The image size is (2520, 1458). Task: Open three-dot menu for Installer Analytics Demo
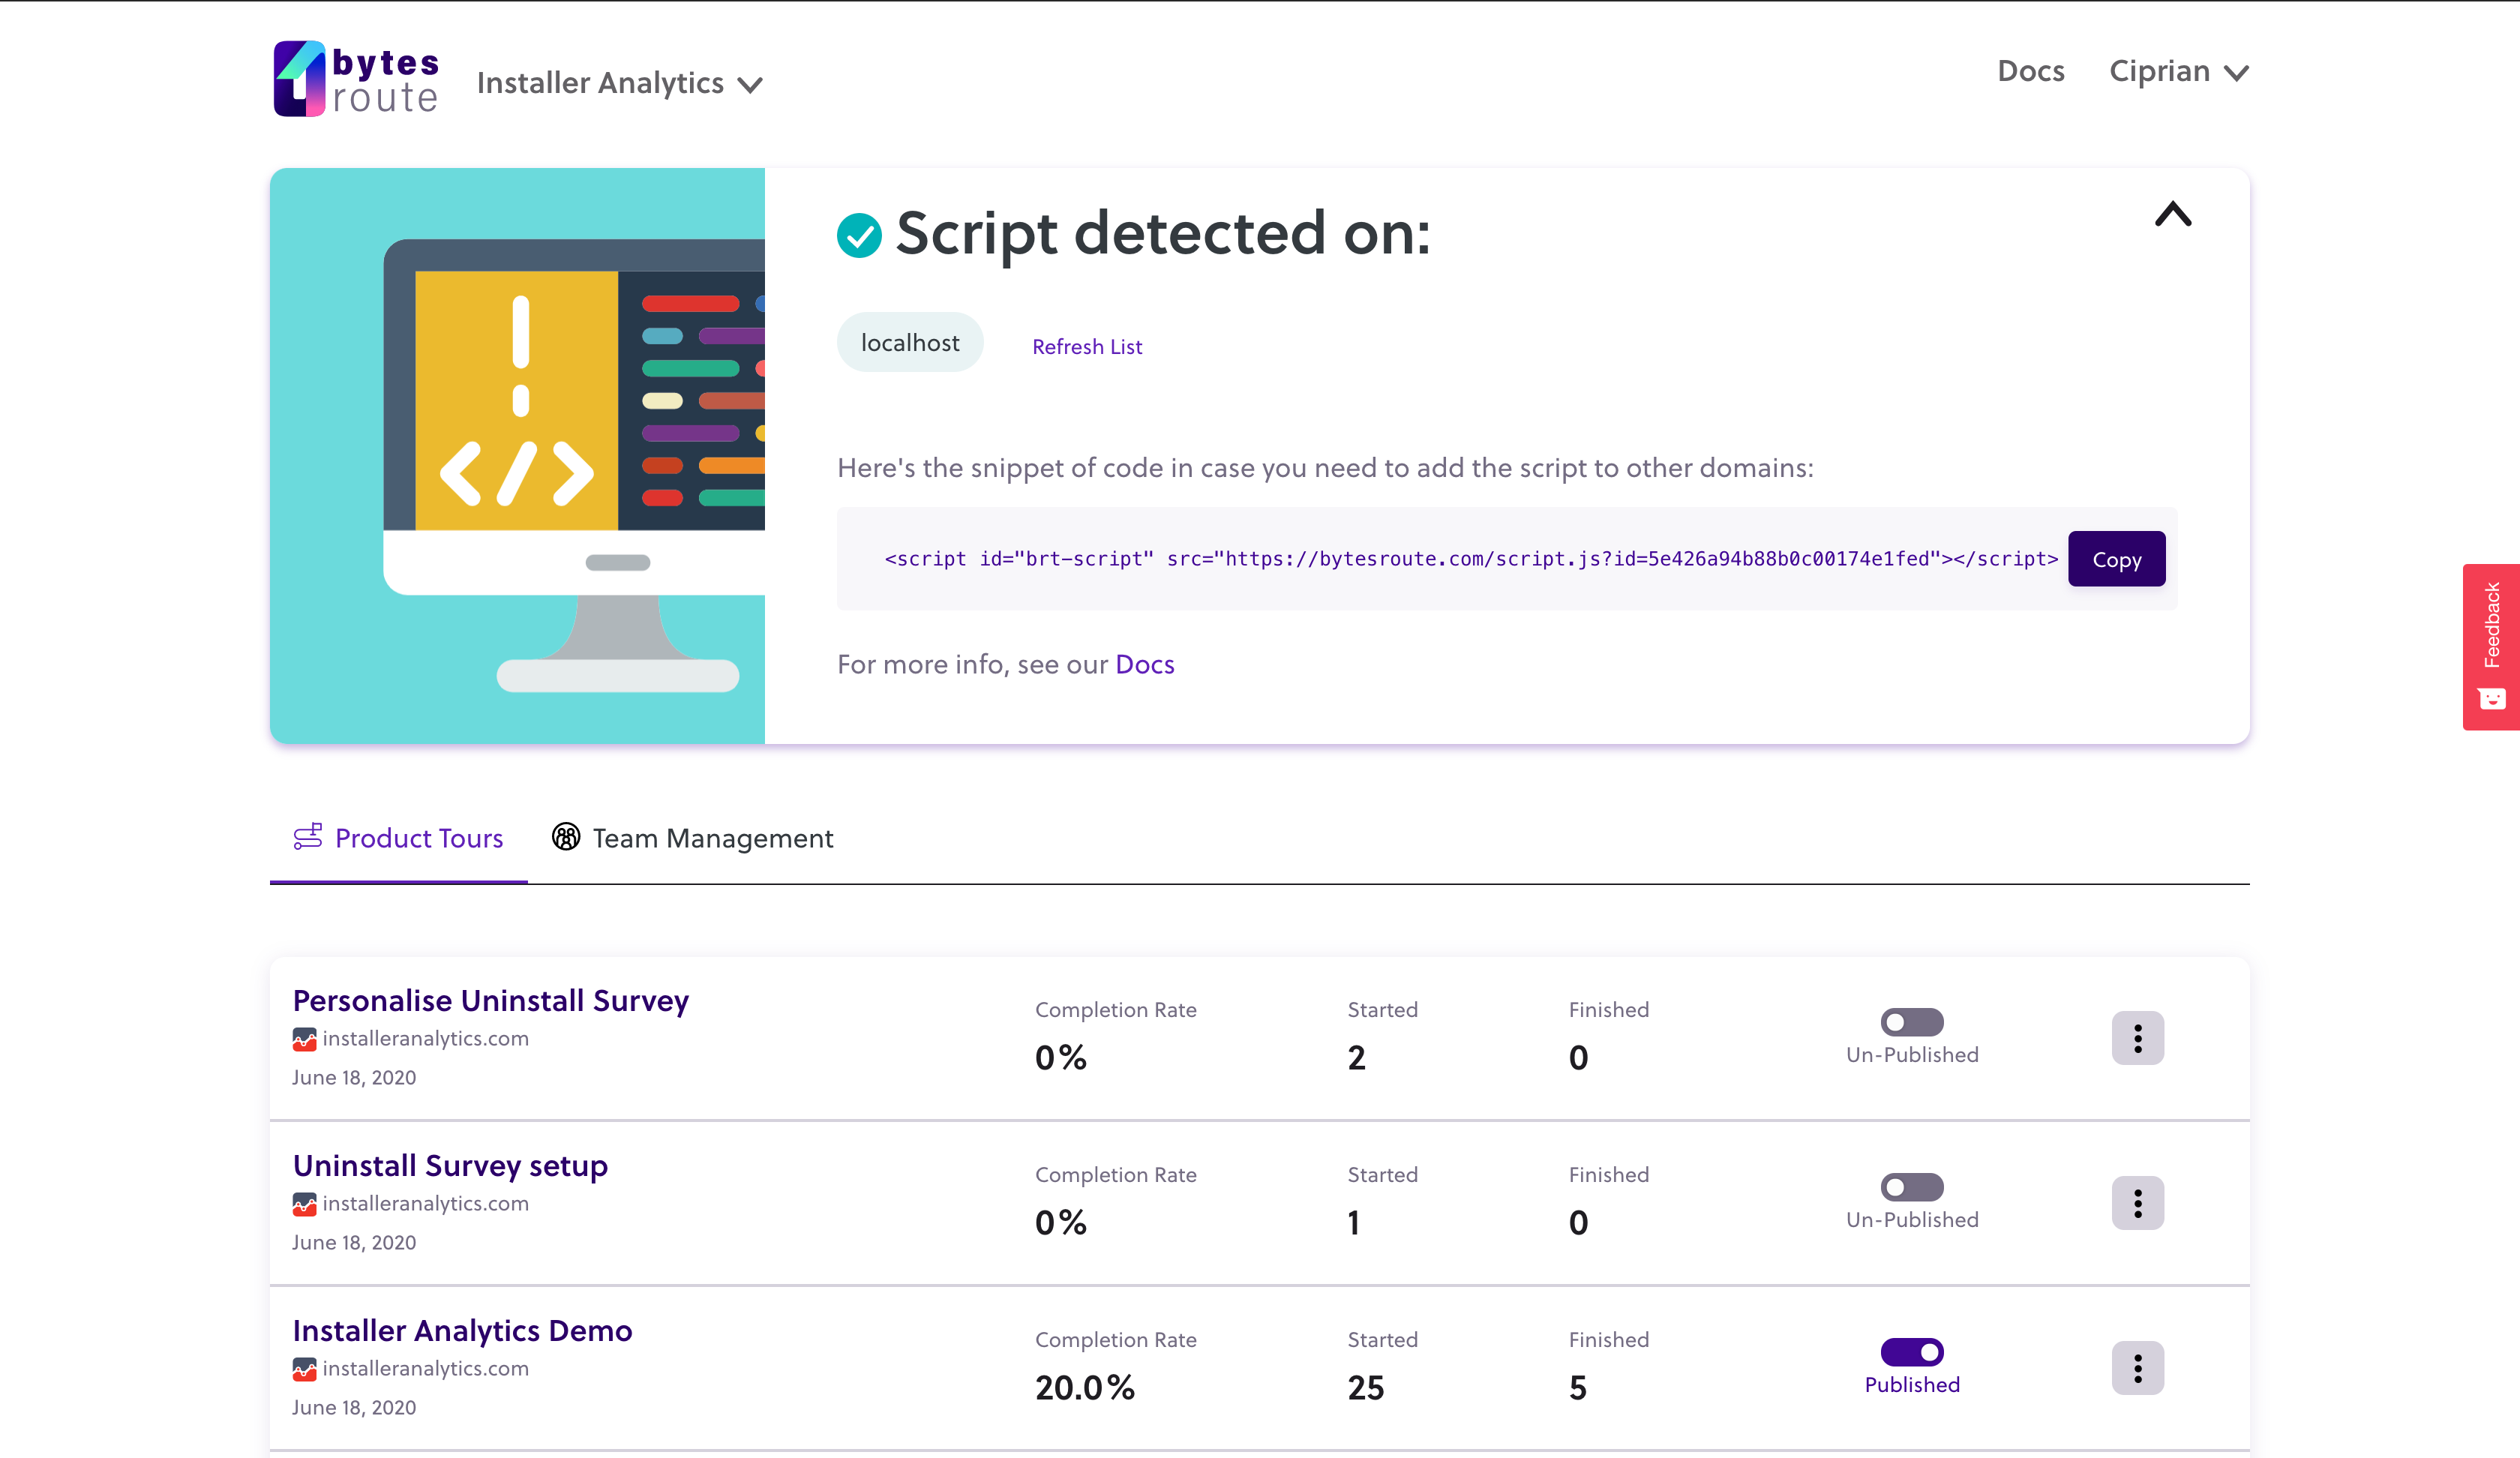pyautogui.click(x=2137, y=1368)
